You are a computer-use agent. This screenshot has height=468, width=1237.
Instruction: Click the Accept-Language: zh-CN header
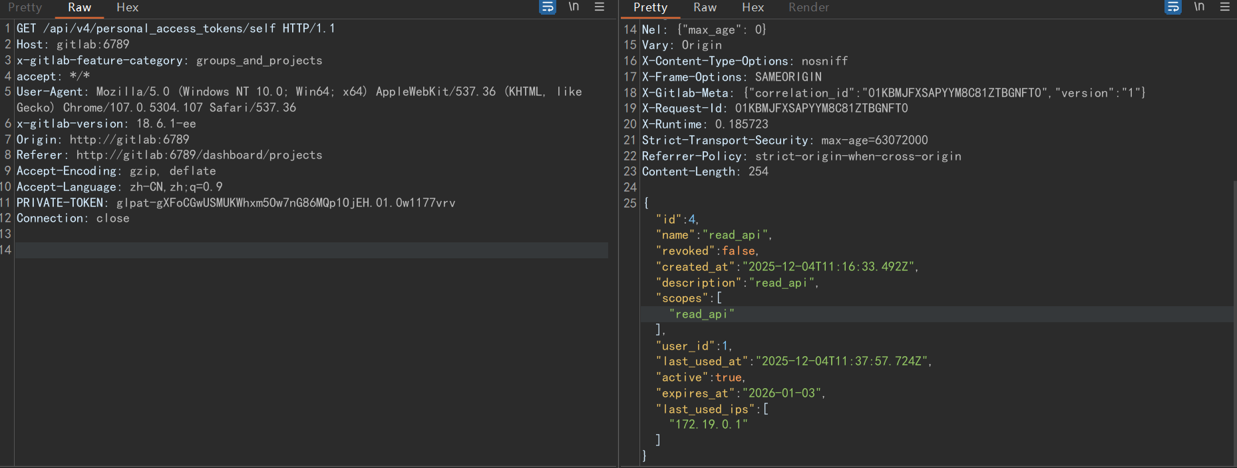(x=120, y=187)
